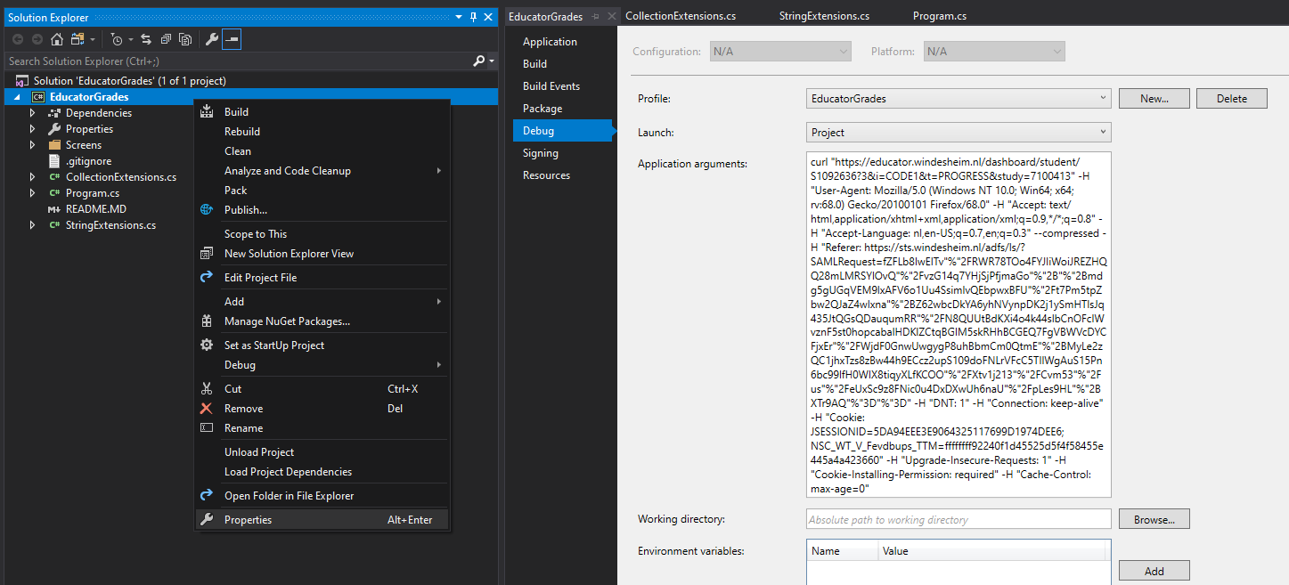This screenshot has width=1289, height=585.
Task: Click the Show All Files icon
Action: (x=185, y=39)
